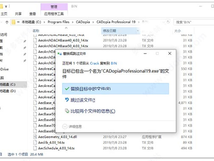Minimize the replace or skip dialog
This screenshot has width=214, height=161.
click(145, 53)
